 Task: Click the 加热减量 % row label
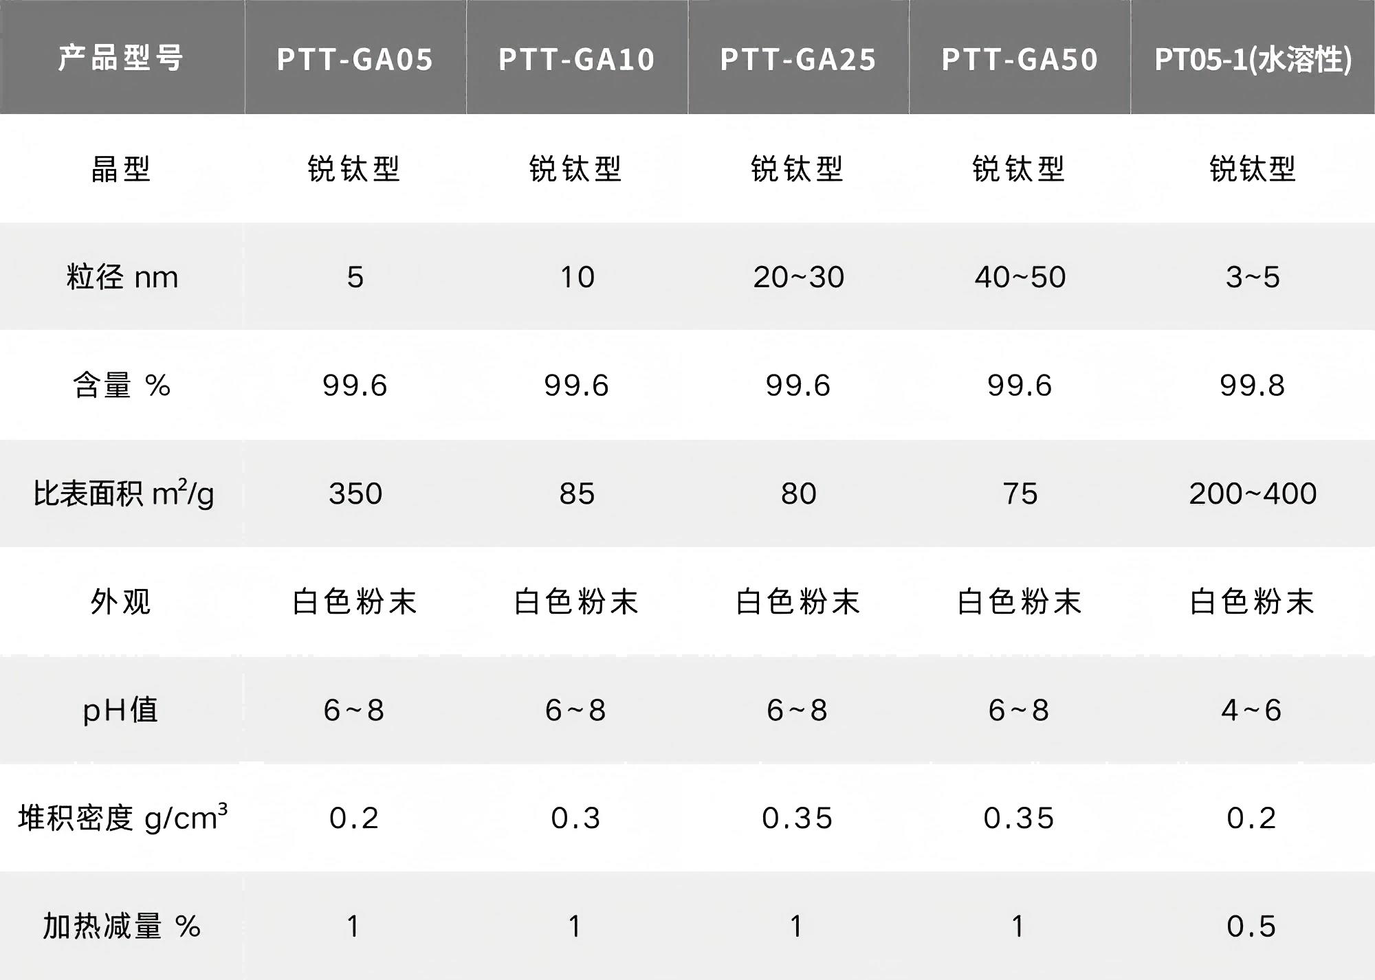coord(122,926)
